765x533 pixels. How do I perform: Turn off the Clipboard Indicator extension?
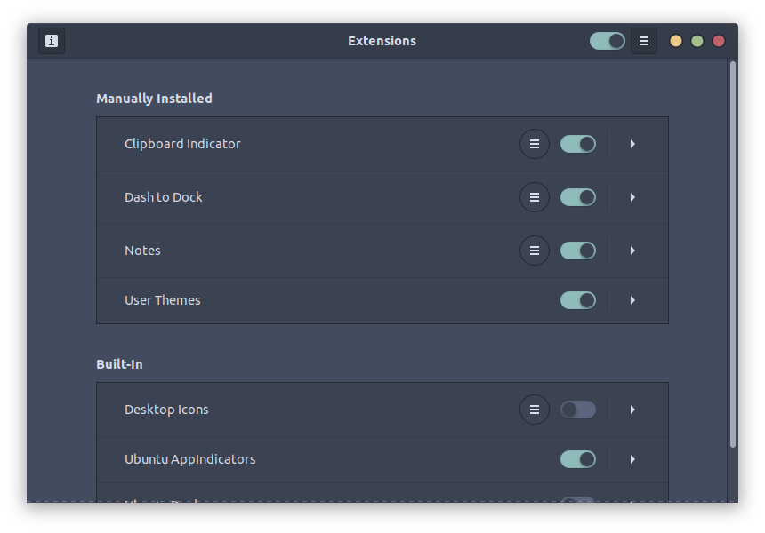point(577,144)
